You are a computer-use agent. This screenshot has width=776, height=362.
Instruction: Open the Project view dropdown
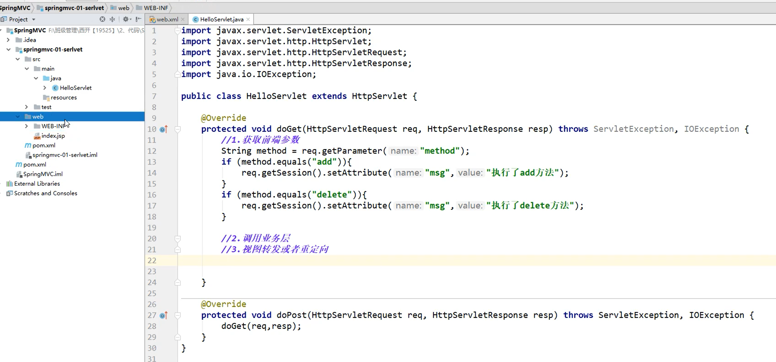pos(34,20)
